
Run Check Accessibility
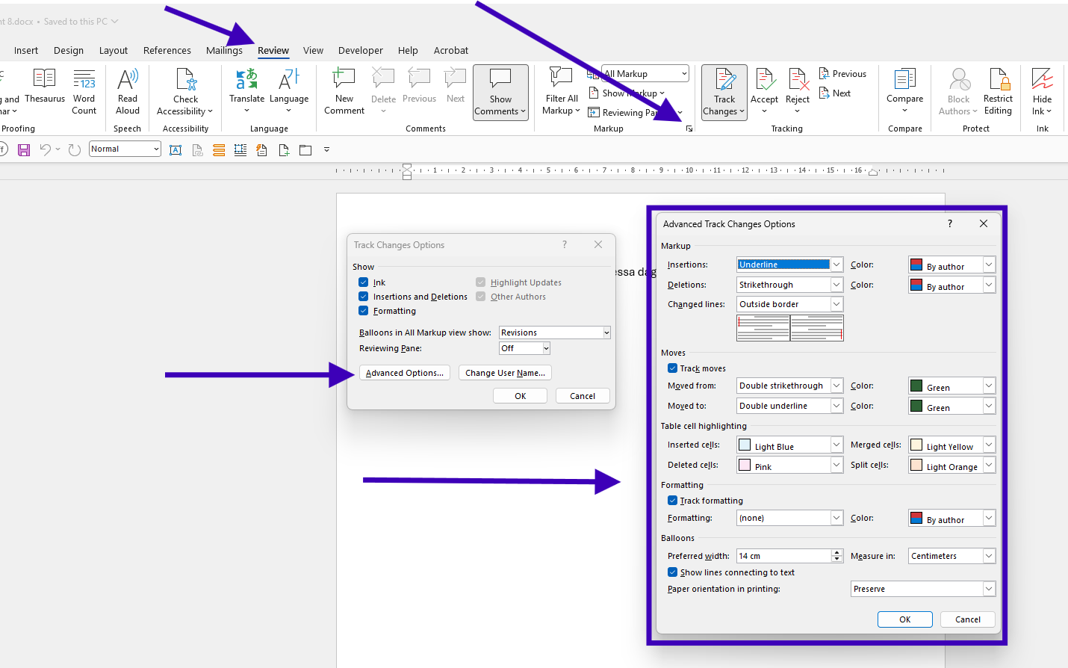185,91
